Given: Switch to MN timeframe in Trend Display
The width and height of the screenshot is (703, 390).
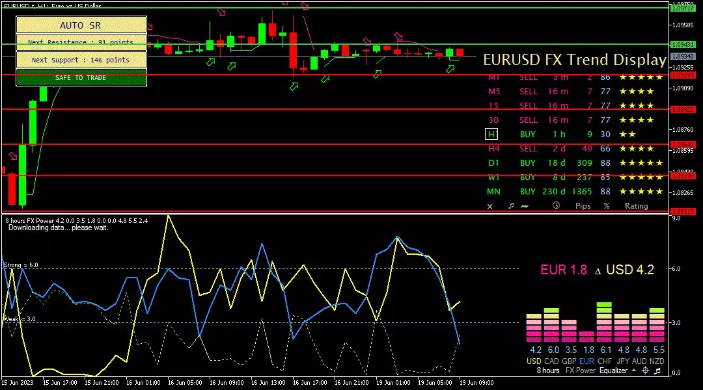Looking at the screenshot, I should pyautogui.click(x=493, y=192).
